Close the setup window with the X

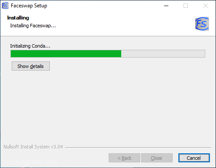pyautogui.click(x=206, y=6)
